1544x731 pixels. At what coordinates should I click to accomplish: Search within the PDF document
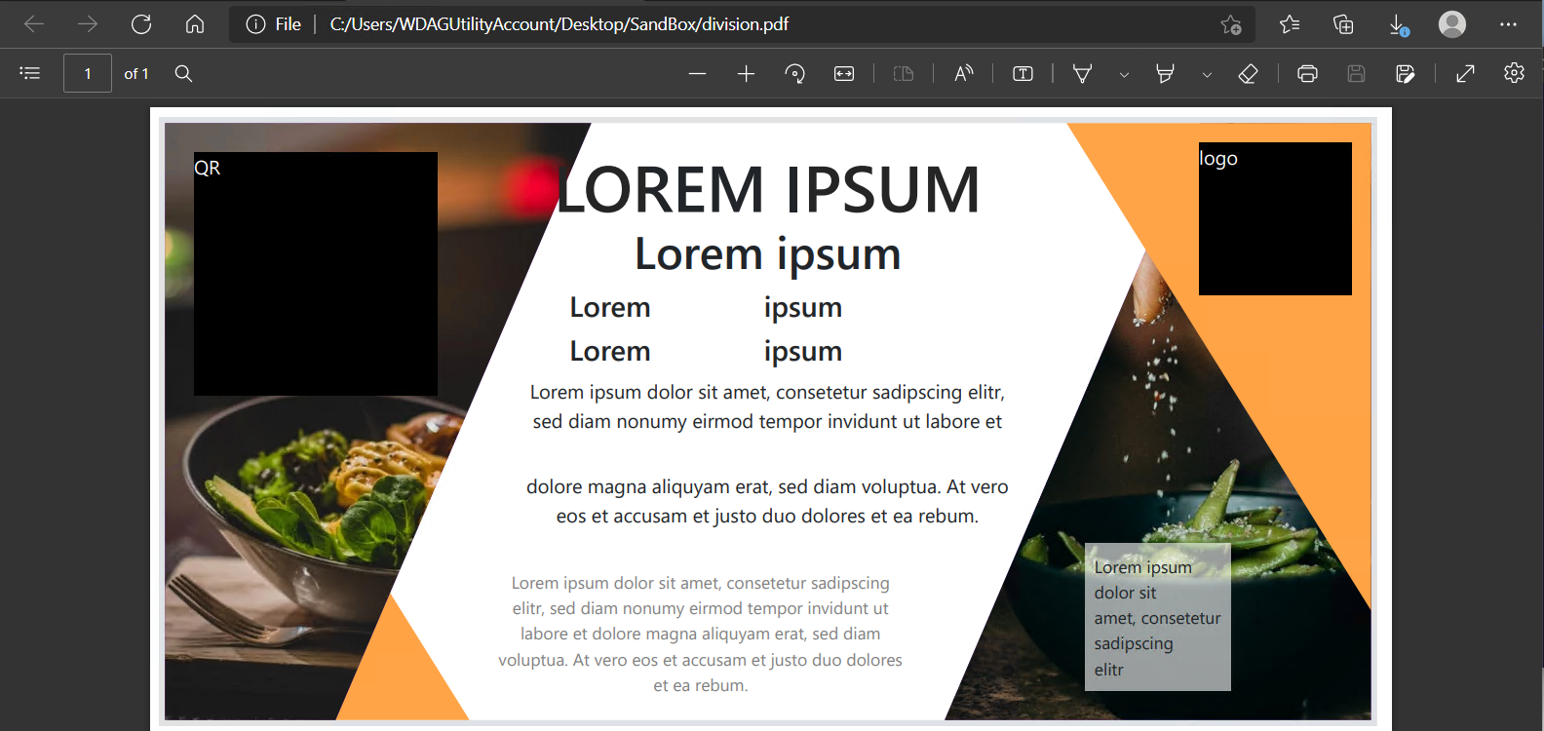183,73
